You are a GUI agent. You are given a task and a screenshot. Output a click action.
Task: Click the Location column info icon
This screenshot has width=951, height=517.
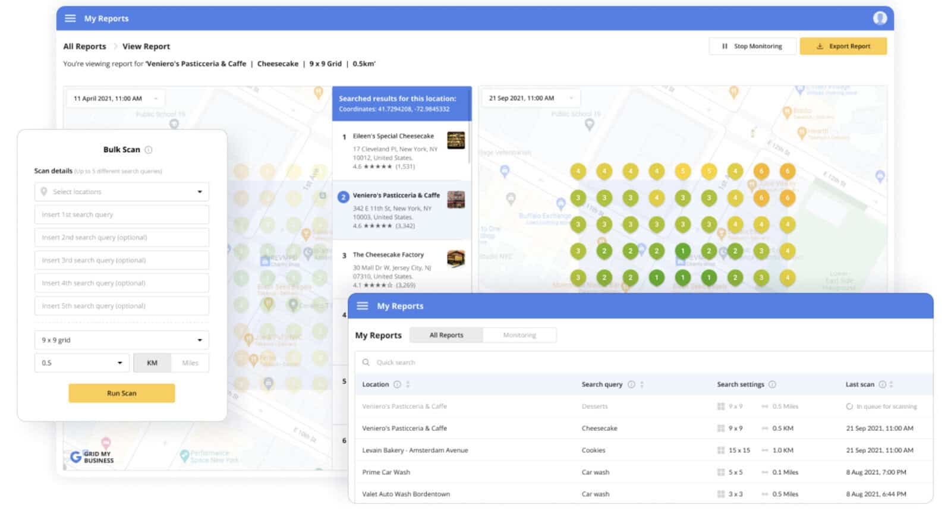click(397, 384)
